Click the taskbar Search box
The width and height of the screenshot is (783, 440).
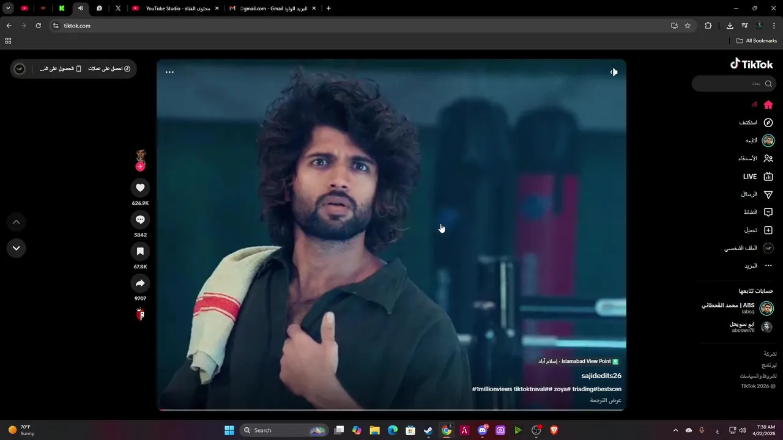click(284, 430)
